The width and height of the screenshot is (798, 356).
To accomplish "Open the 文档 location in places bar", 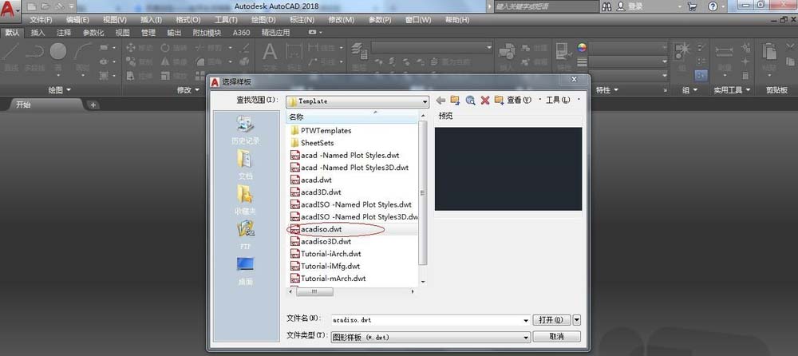I will (246, 165).
